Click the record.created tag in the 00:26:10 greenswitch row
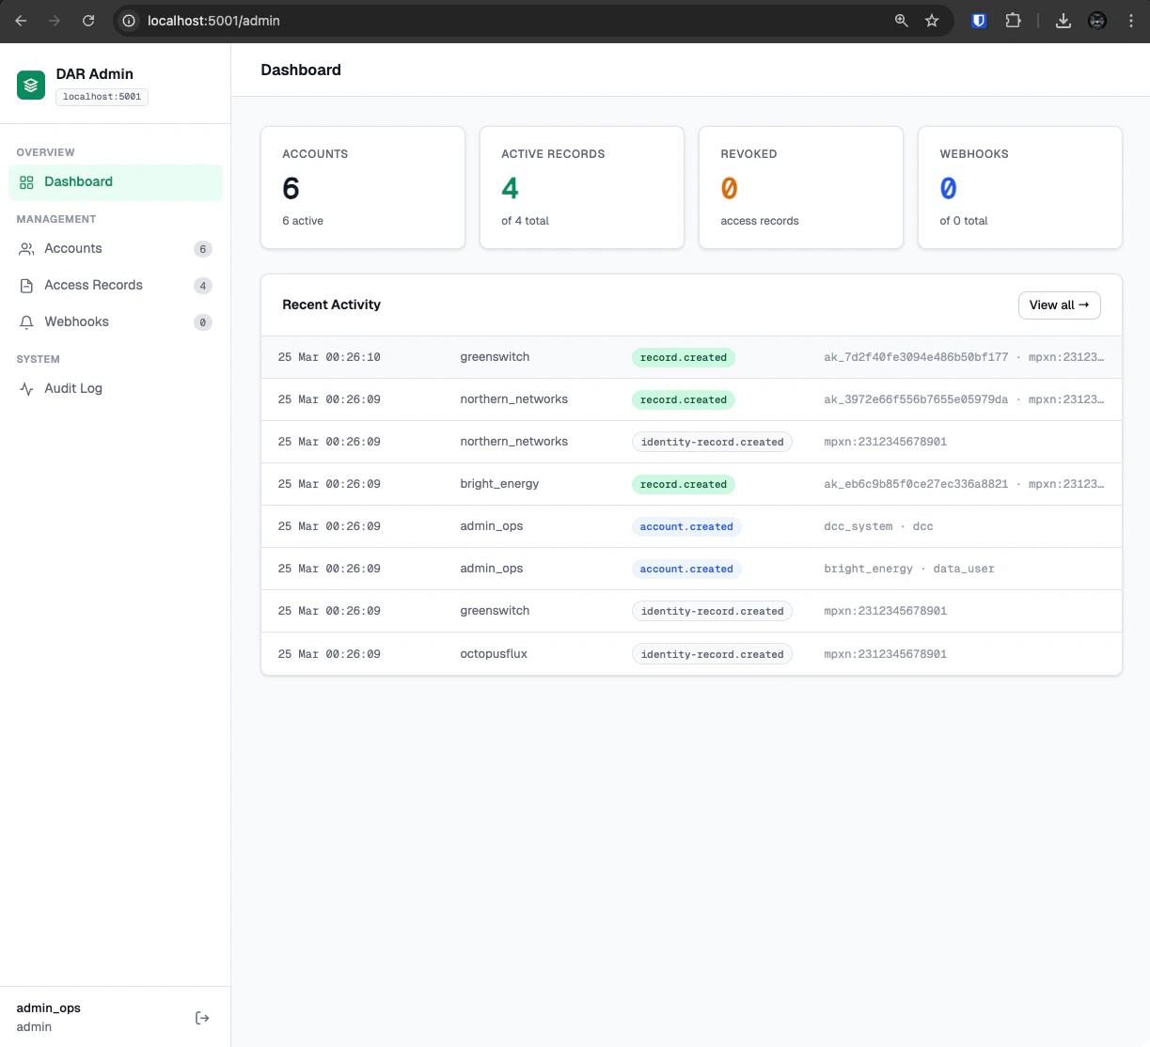This screenshot has height=1047, width=1150. [x=684, y=358]
